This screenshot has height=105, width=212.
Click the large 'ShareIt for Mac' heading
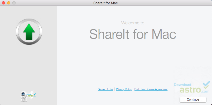133,34
